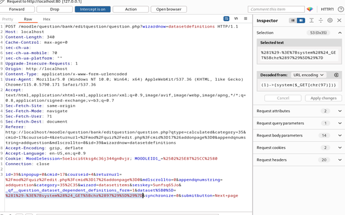345x215 pixels.
Task: Click the Content-Length: 340 line
Action: (x=30, y=37)
